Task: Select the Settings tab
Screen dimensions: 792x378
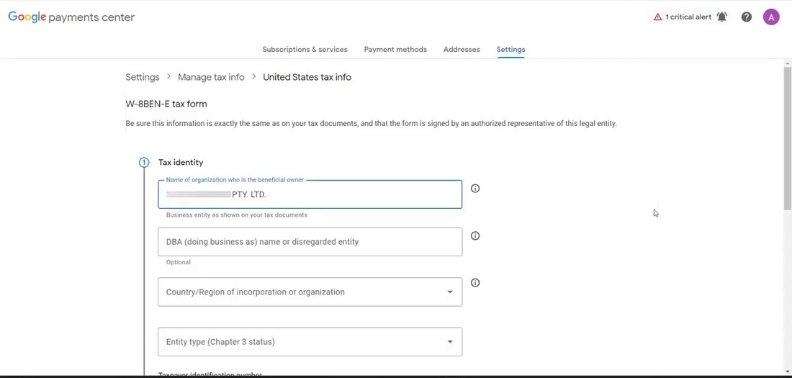Action: [x=510, y=50]
